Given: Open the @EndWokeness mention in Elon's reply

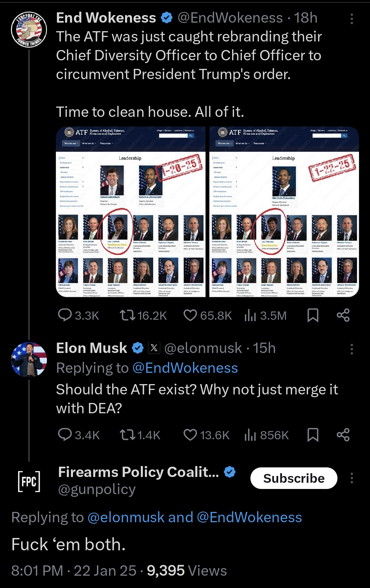Looking at the screenshot, I should pyautogui.click(x=185, y=368).
